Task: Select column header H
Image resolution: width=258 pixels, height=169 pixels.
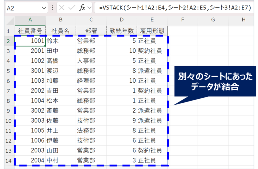Action: click(243, 20)
